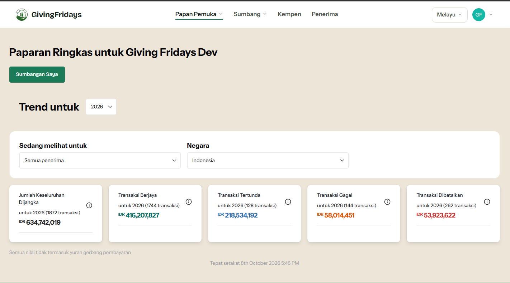The width and height of the screenshot is (510, 283).
Task: Click the GivingFridays logo icon
Action: click(22, 15)
